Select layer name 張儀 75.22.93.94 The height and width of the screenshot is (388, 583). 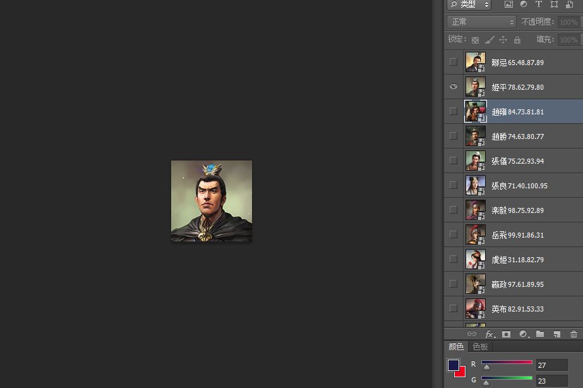pos(517,161)
